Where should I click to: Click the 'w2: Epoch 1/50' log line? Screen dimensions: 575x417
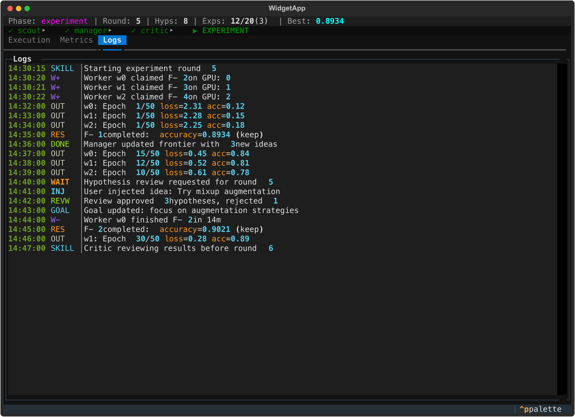point(282,125)
